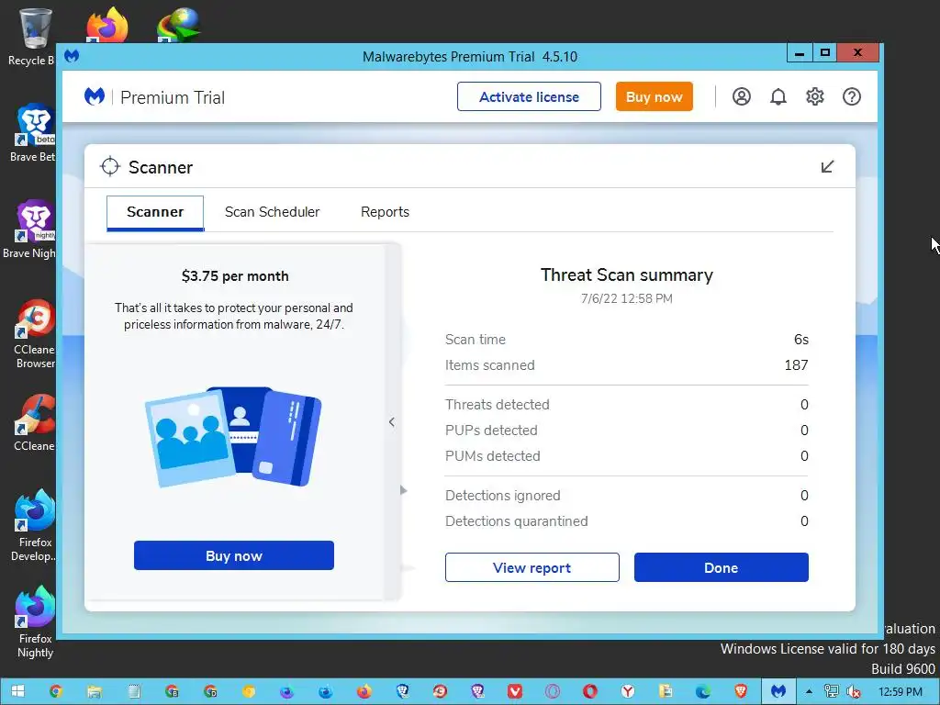Click the blue Buy now button in promo
940x705 pixels.
[234, 555]
